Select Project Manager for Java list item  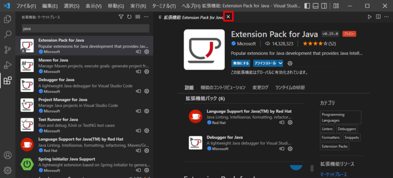(84, 105)
